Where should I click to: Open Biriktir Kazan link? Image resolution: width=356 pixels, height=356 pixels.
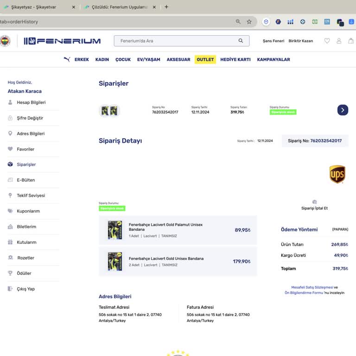pos(300,41)
